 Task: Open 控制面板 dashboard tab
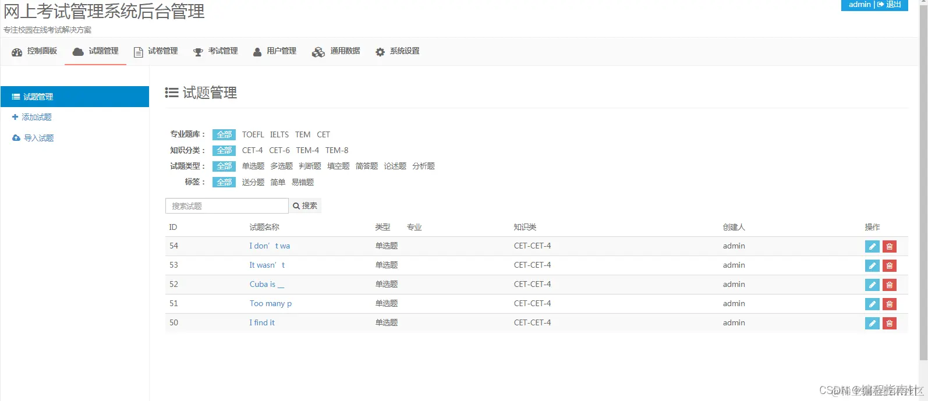[x=34, y=51]
